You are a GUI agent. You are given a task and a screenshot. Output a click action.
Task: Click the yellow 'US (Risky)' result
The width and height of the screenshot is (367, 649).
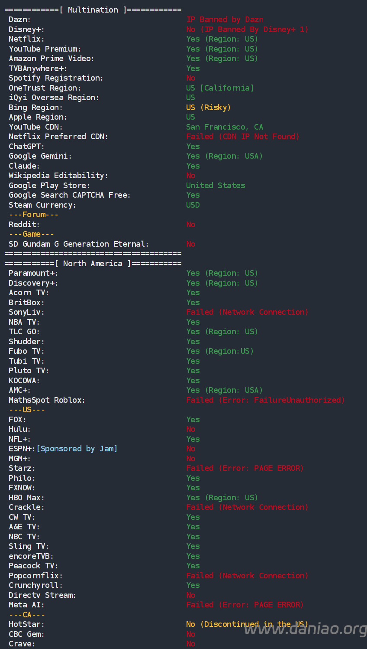pyautogui.click(x=208, y=108)
